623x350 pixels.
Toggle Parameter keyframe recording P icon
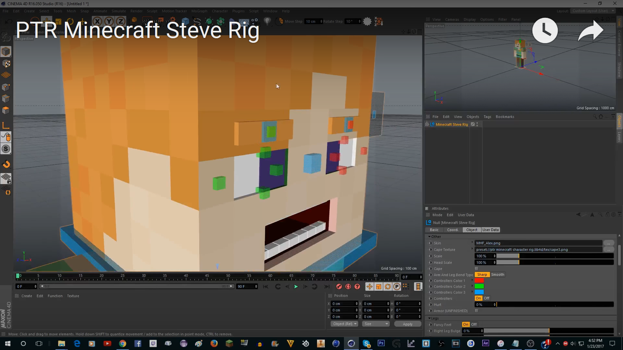[397, 286]
